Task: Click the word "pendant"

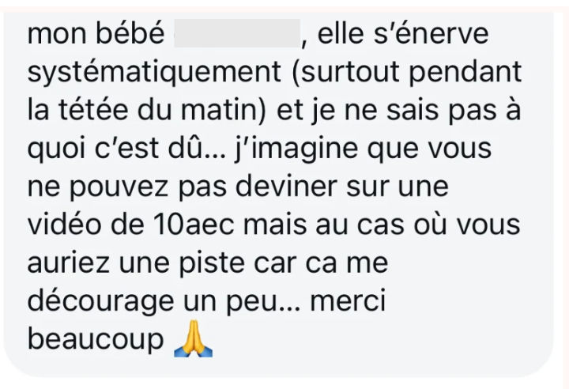Action: (465, 72)
